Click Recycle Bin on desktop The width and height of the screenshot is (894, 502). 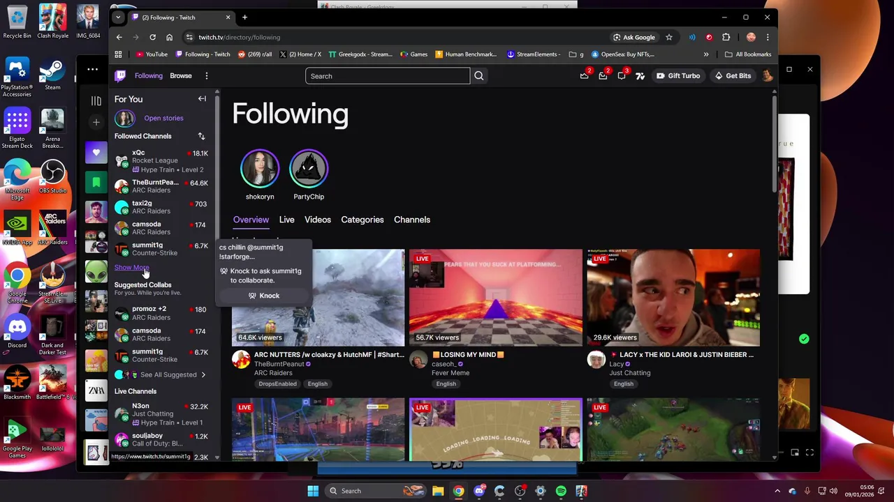click(17, 22)
